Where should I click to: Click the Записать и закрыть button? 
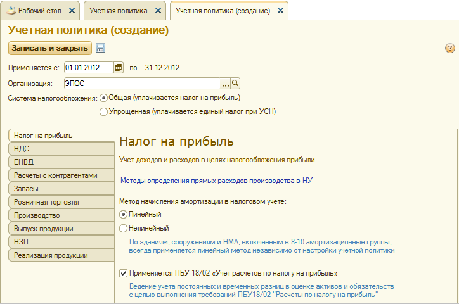point(49,48)
